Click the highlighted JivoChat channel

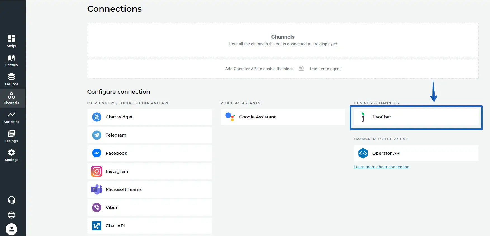click(x=416, y=117)
